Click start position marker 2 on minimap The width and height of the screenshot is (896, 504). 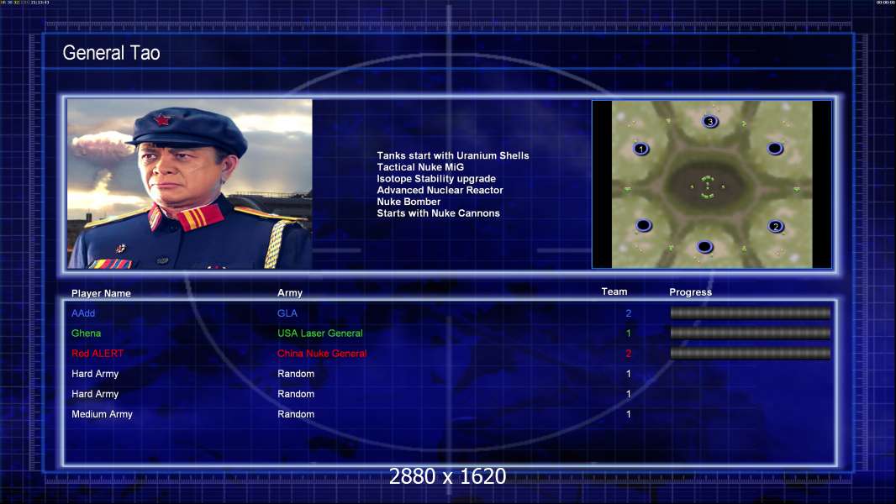tap(776, 227)
